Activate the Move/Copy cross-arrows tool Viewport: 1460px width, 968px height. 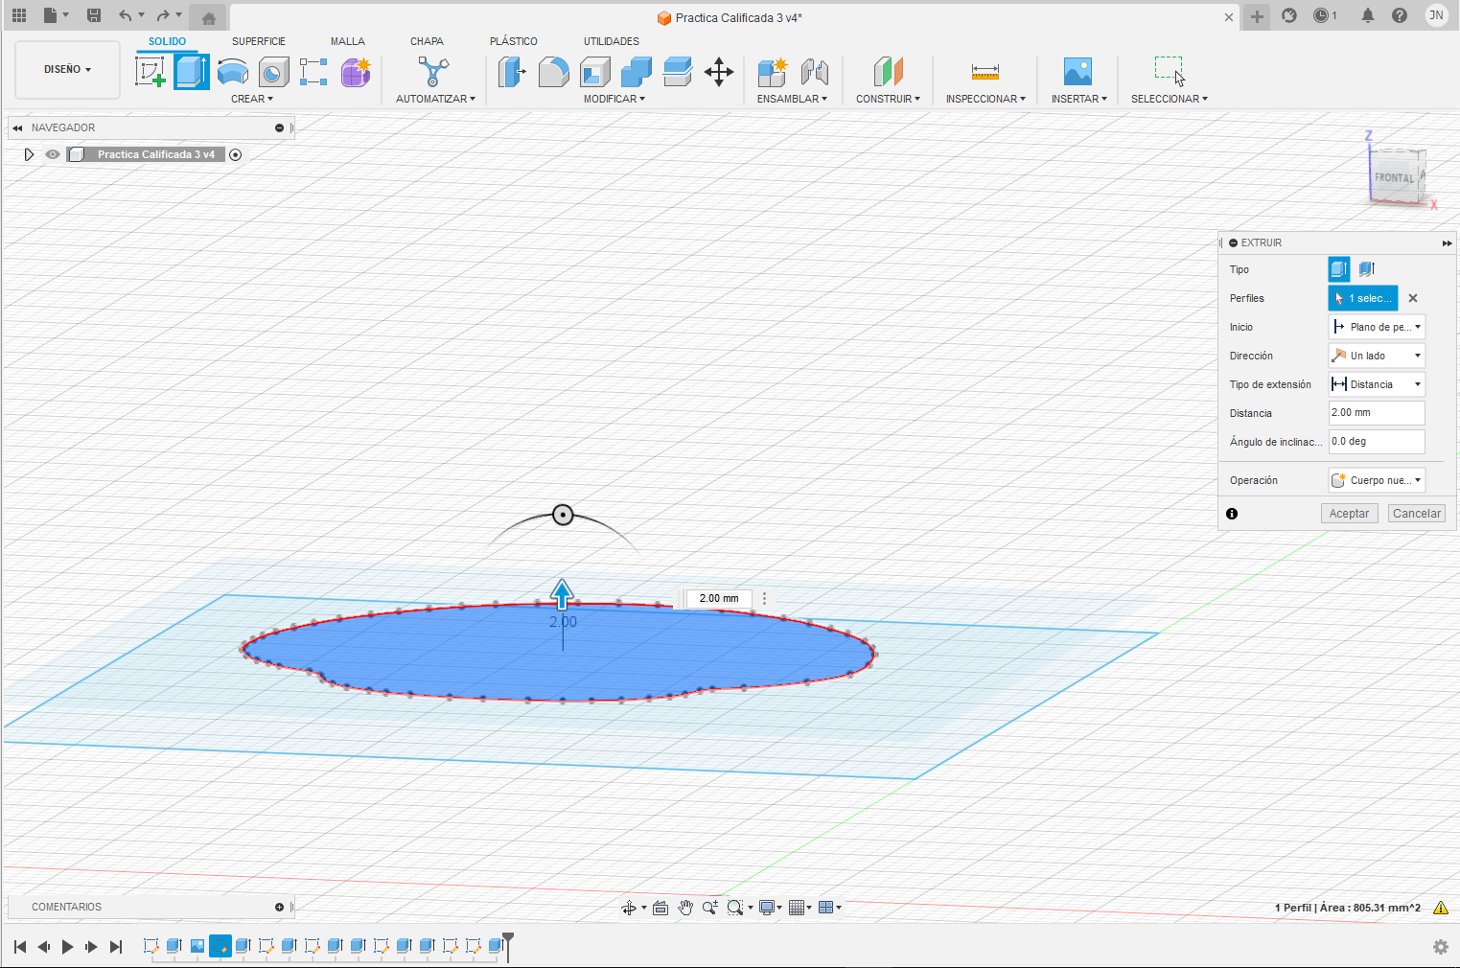[719, 72]
